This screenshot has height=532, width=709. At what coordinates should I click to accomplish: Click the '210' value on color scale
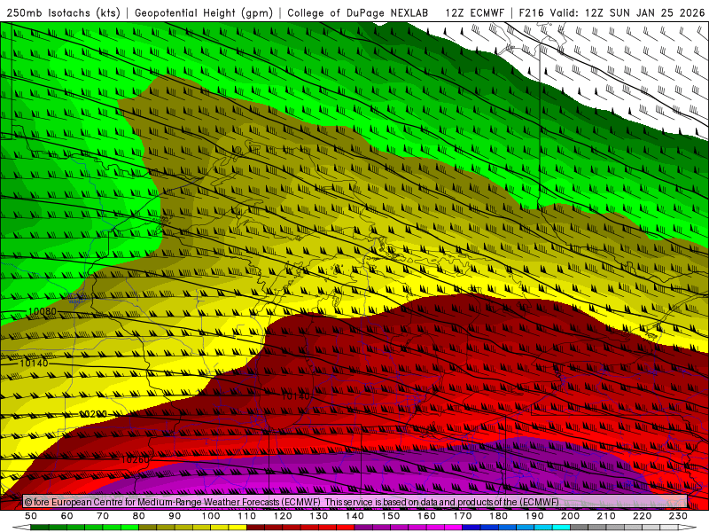coord(606,516)
